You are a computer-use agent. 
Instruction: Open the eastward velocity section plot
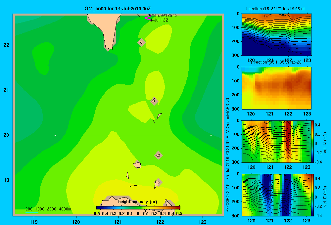tap(276, 195)
